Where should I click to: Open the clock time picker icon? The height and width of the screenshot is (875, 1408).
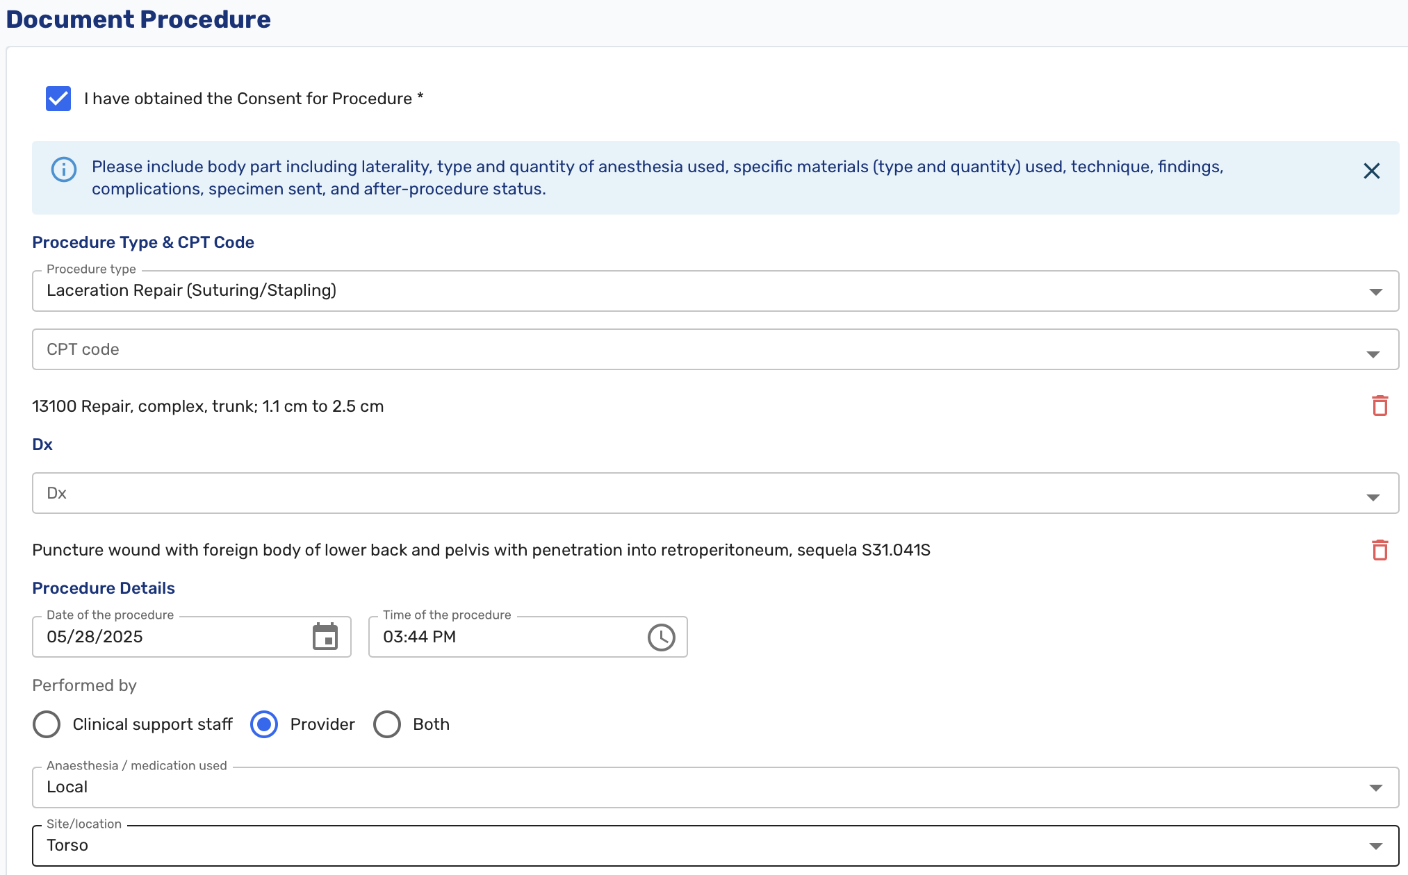661,637
